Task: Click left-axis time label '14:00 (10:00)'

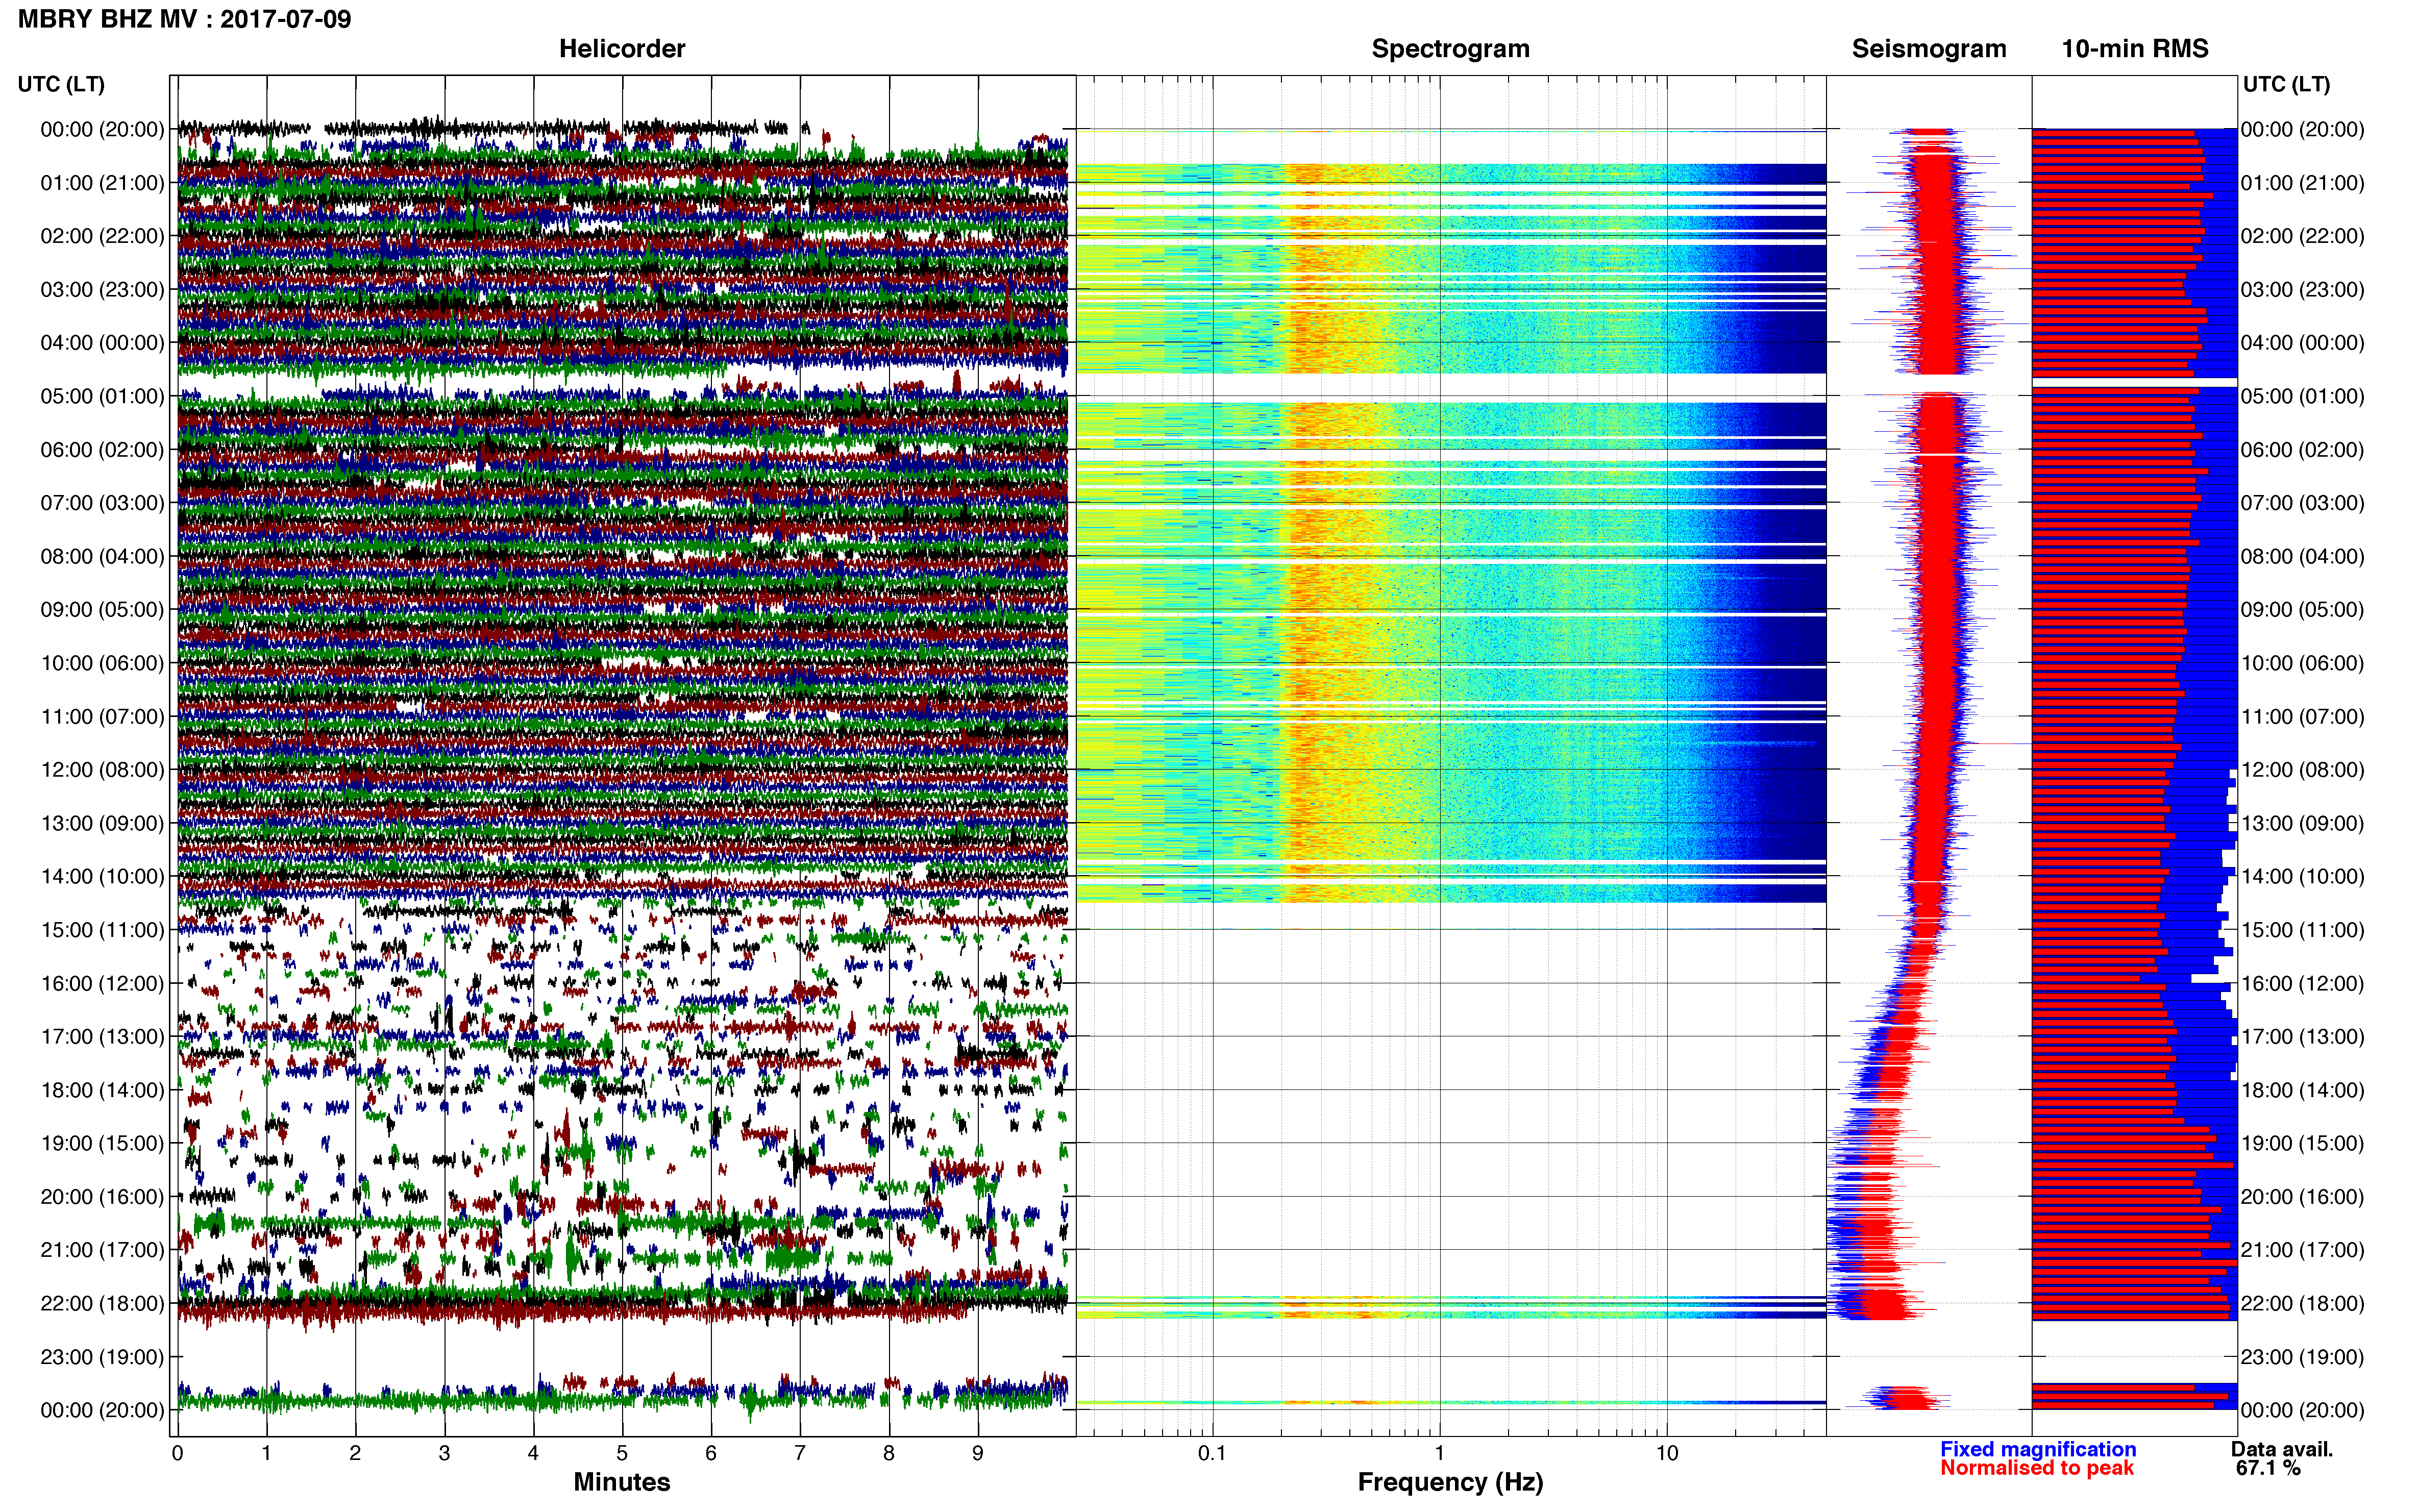Action: tap(102, 877)
